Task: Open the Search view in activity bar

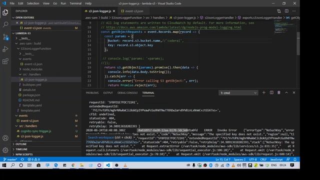Action: coord(5,24)
